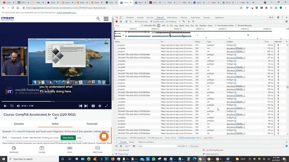The height and width of the screenshot is (162, 289).
Task: Play the video with the play button
Action: [x=5, y=106]
